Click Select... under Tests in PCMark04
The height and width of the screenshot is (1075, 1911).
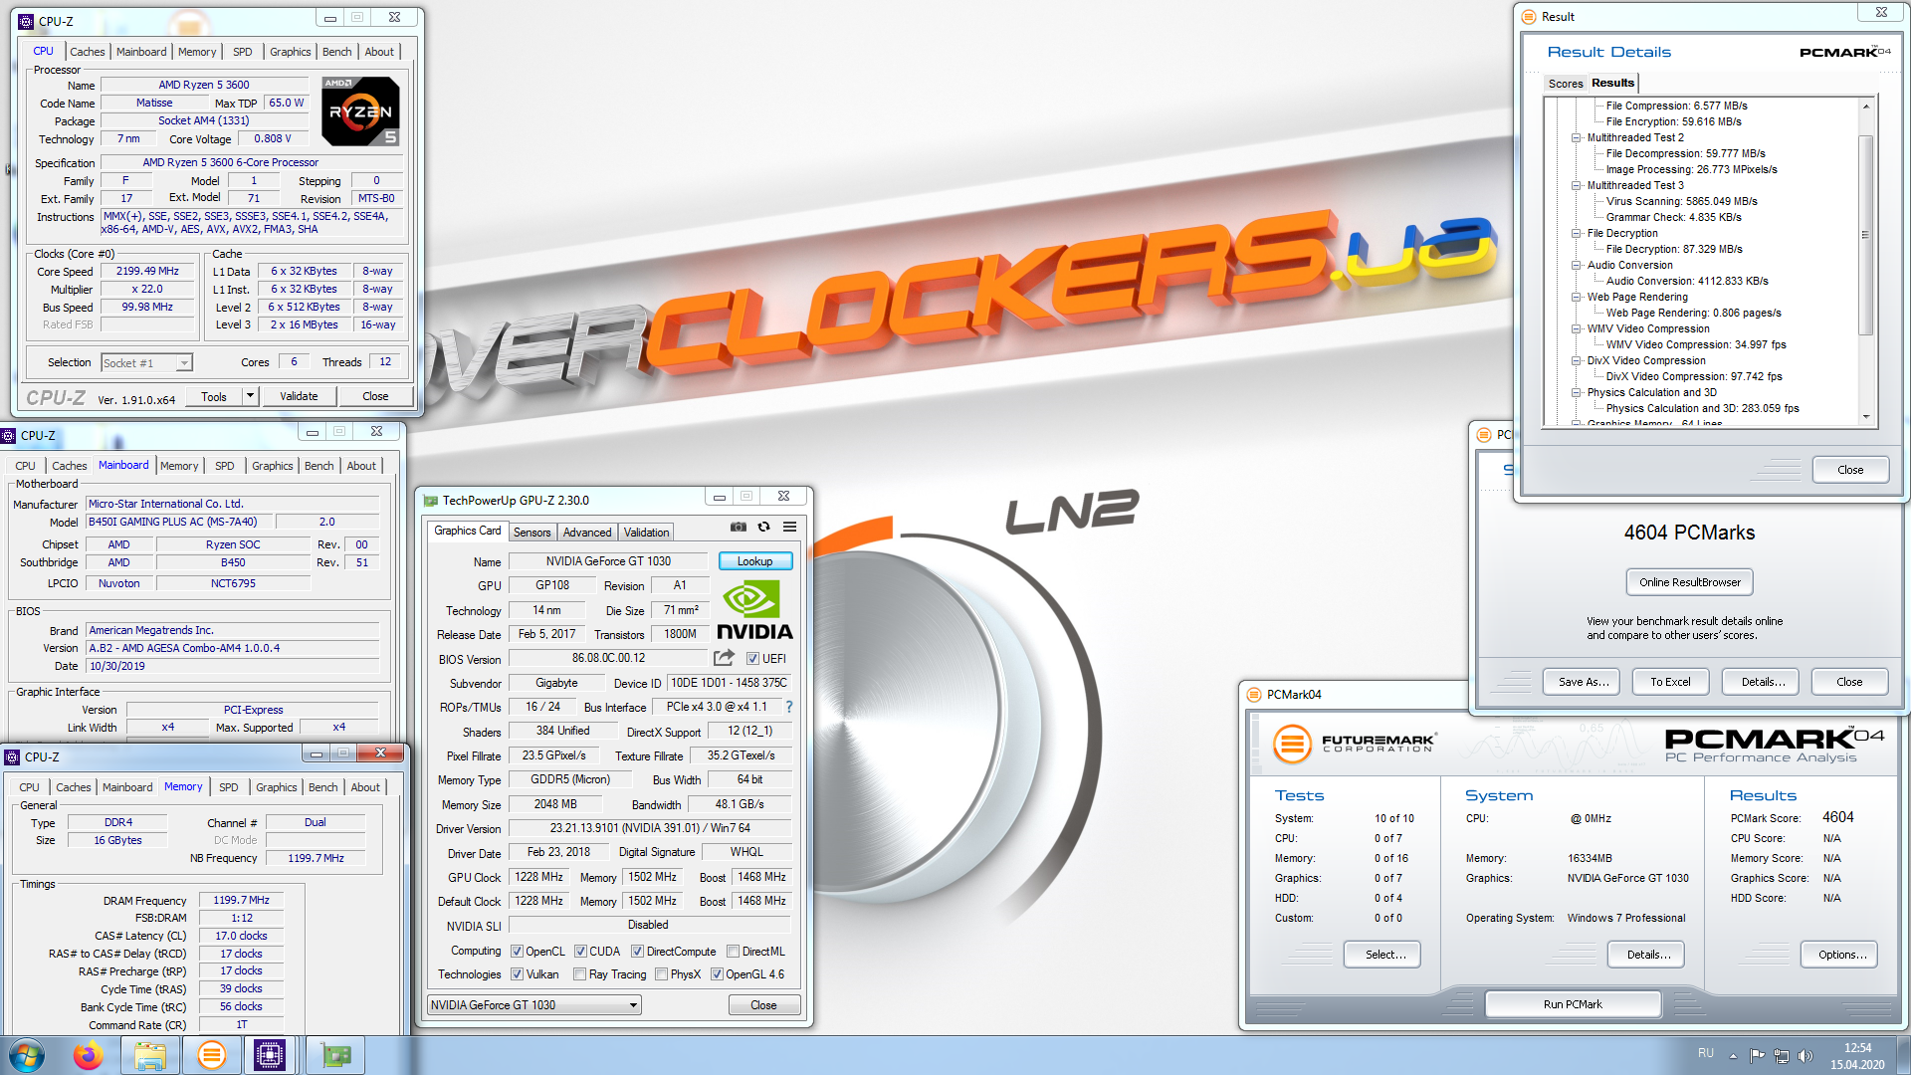coord(1382,955)
